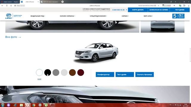Open Internet Explorer from taskbar
191x107 pixels.
15,105
